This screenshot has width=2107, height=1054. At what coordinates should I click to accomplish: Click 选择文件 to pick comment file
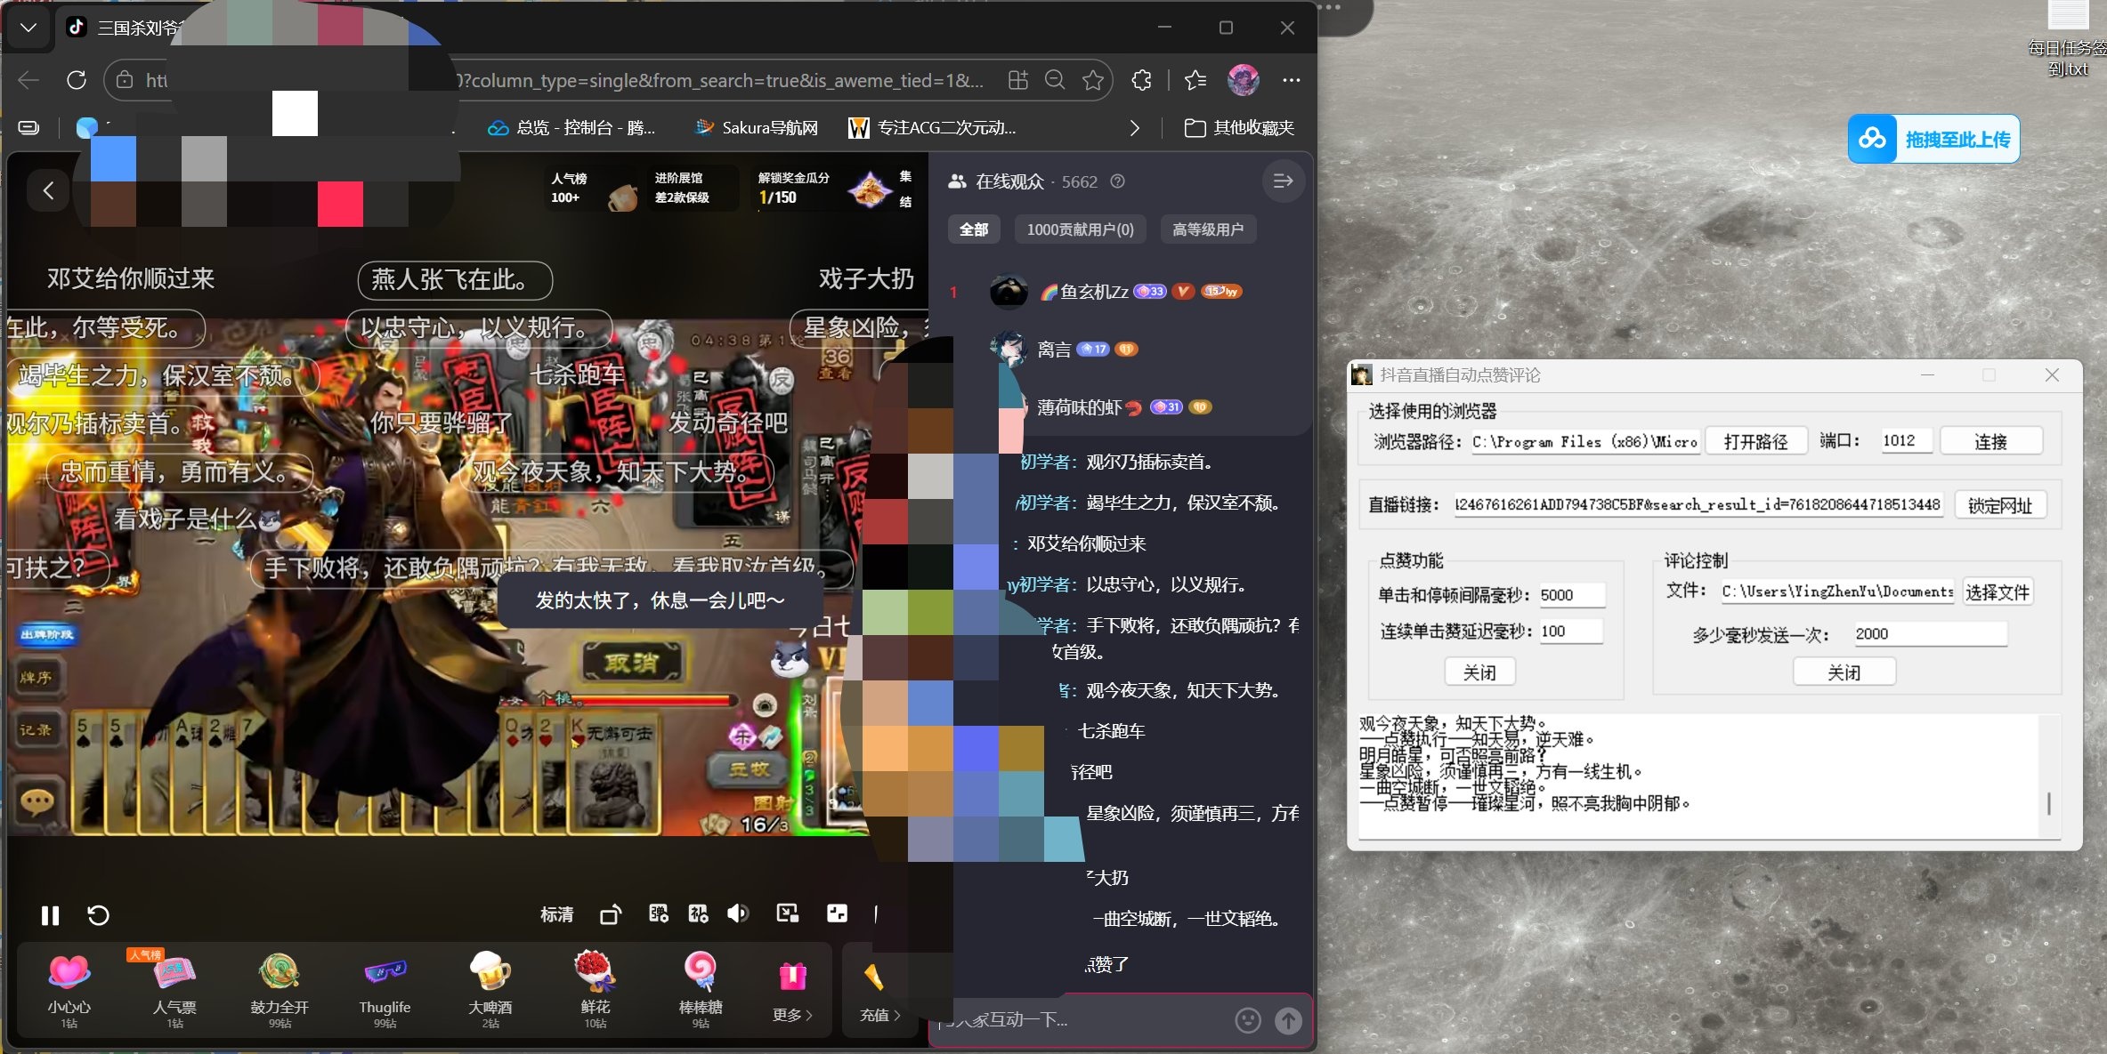coord(1998,591)
